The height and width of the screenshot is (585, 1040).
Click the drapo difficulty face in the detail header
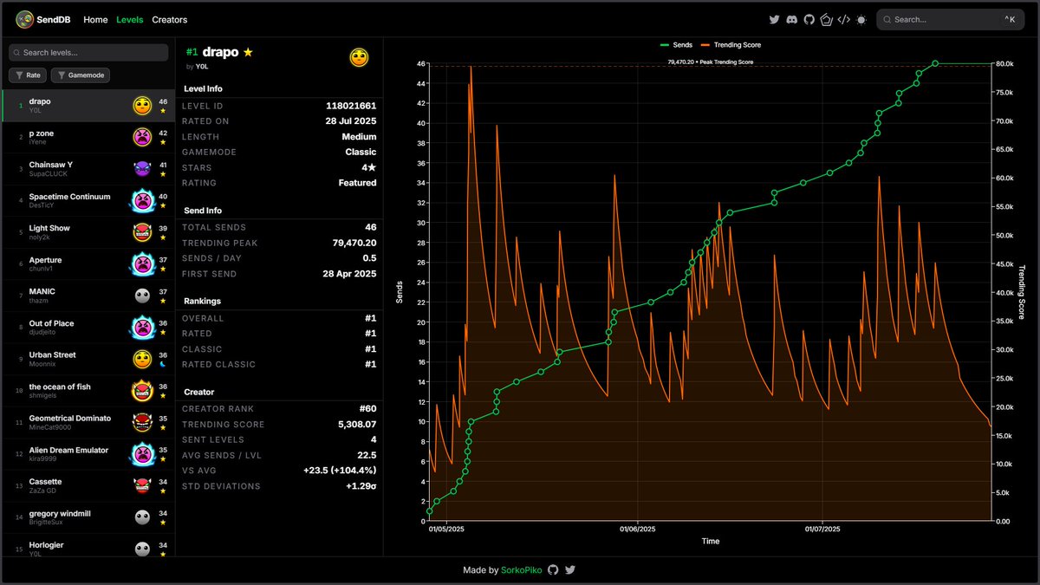(359, 57)
